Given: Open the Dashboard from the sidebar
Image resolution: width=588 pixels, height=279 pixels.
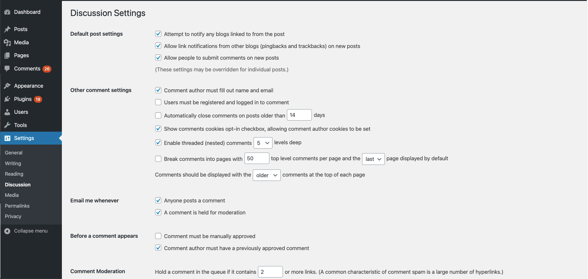Looking at the screenshot, I should click(8, 12).
